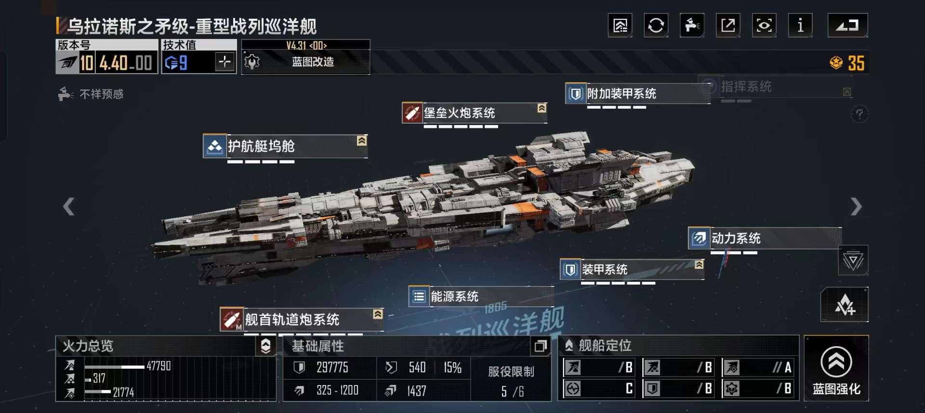
Task: Expand the 护航艇坞舱 module chevron
Action: pyautogui.click(x=362, y=141)
